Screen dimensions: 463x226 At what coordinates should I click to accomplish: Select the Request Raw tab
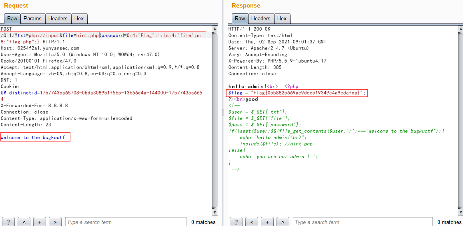(x=12, y=19)
